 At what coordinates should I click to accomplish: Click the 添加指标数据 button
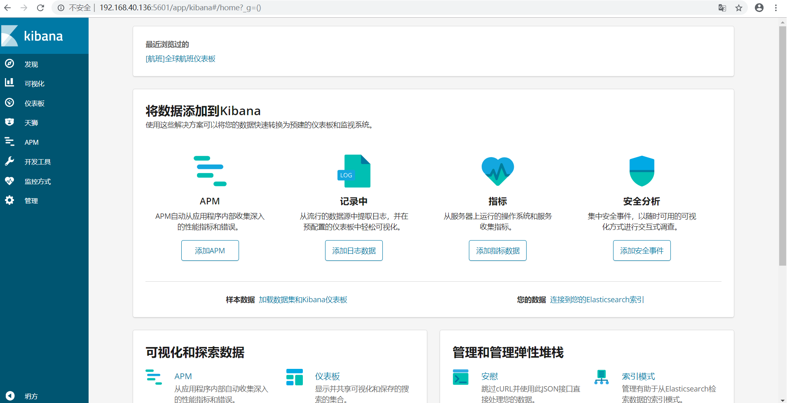(498, 250)
